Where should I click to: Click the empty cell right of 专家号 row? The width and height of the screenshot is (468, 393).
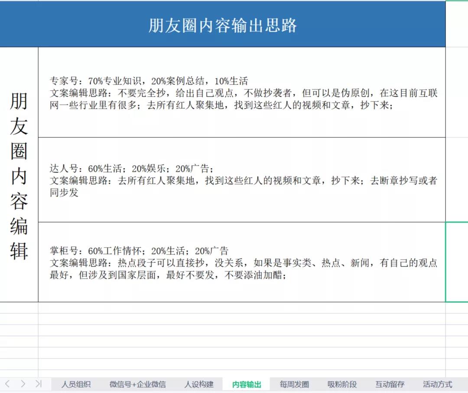pyautogui.click(x=457, y=93)
